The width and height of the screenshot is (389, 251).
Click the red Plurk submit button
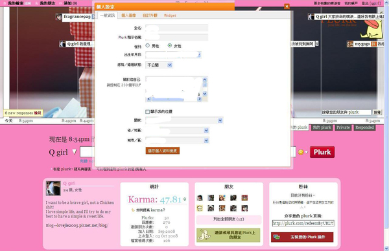tap(322, 152)
